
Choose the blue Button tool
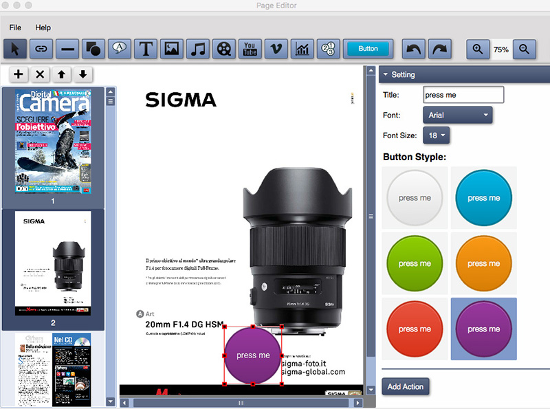click(368, 49)
